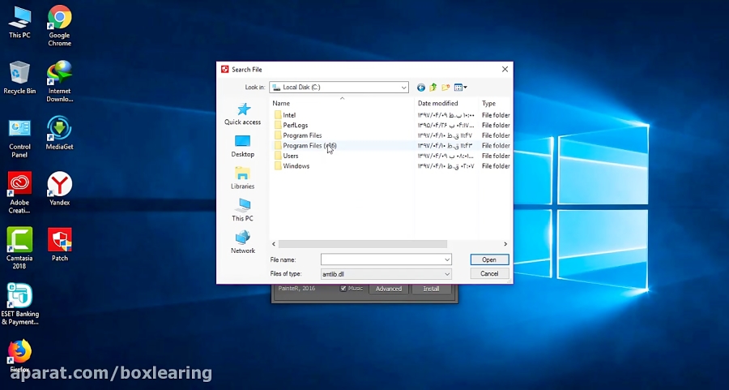The image size is (729, 390).
Task: Open Control Panel desktop icon
Action: [19, 138]
